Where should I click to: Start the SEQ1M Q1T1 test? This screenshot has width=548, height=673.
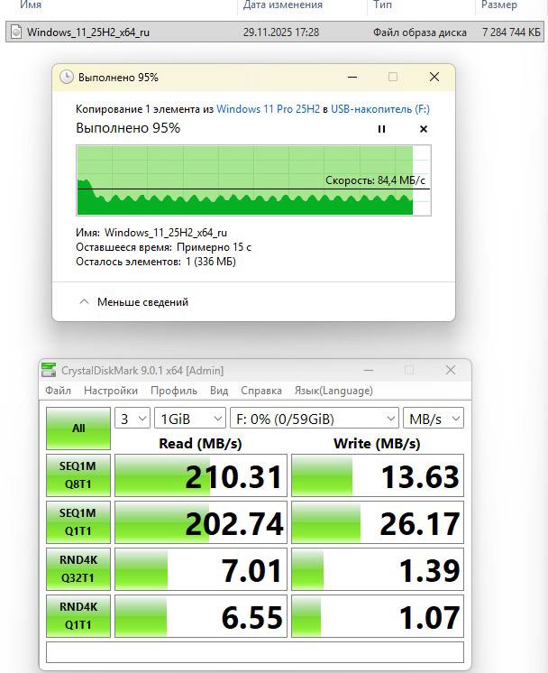click(78, 523)
